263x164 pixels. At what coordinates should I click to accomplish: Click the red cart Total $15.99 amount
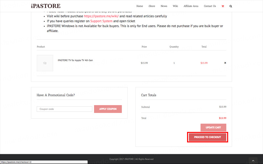(223, 118)
